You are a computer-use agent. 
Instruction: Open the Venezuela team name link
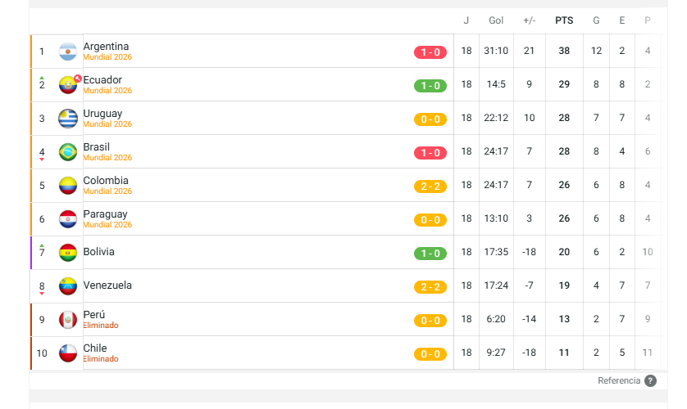[x=107, y=285]
